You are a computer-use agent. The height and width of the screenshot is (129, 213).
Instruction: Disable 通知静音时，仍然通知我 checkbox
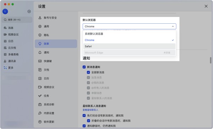(84, 126)
